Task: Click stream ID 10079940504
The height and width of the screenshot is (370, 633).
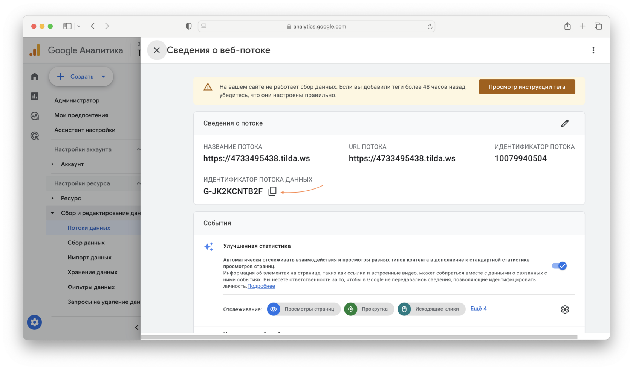Action: pos(520,158)
